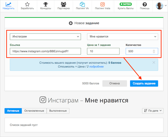Screen dimensions: 168x137
Task: Open Постинг Vk section
Action: pos(82,6)
